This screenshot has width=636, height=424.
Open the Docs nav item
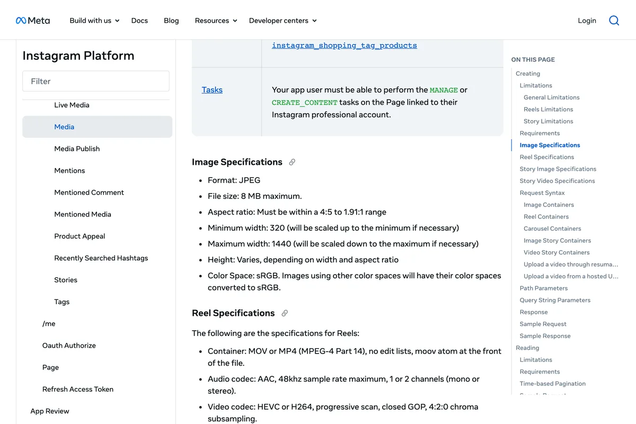tap(139, 21)
